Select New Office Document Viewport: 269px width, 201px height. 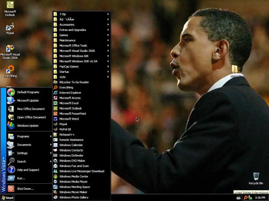point(29,109)
